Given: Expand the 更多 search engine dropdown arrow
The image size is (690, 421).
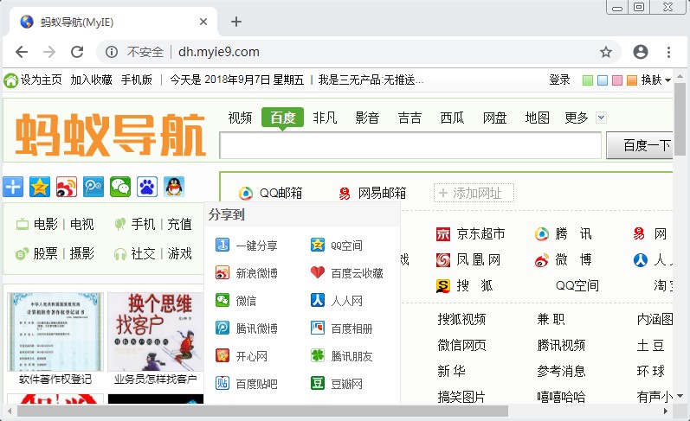Looking at the screenshot, I should tap(601, 118).
